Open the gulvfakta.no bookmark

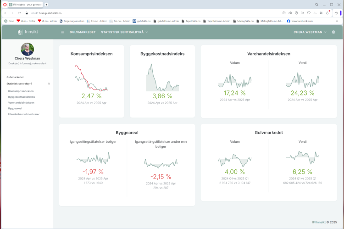pyautogui.click(x=141, y=21)
